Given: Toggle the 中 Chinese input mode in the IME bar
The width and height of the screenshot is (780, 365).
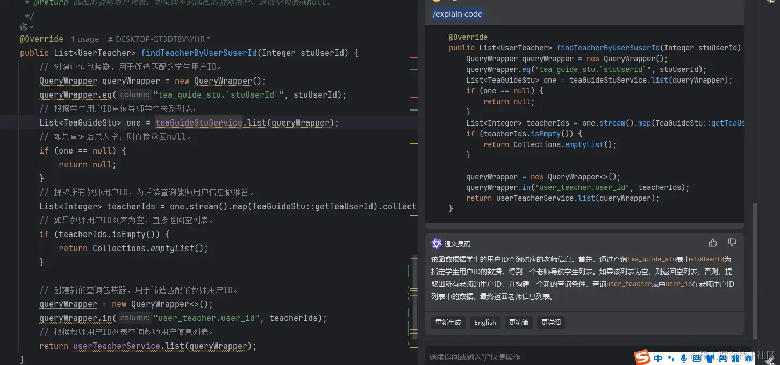Looking at the screenshot, I should coord(658,358).
